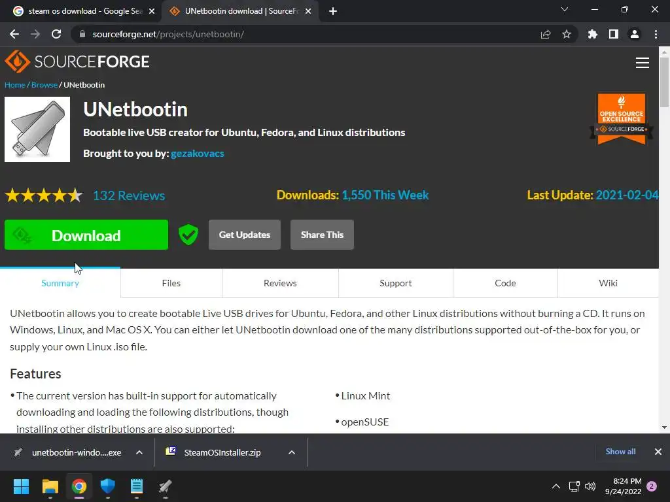Go back with browser back arrow
This screenshot has height=502, width=670.
point(14,34)
